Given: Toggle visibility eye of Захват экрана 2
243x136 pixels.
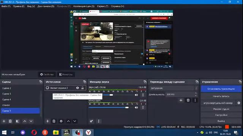Looking at the screenshot, I should pyautogui.click(x=77, y=88).
